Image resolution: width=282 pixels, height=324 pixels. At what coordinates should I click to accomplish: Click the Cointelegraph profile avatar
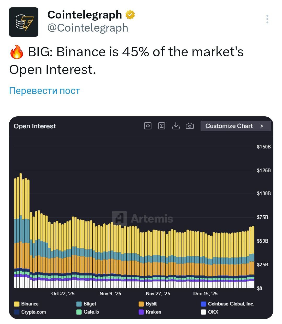coord(23,22)
